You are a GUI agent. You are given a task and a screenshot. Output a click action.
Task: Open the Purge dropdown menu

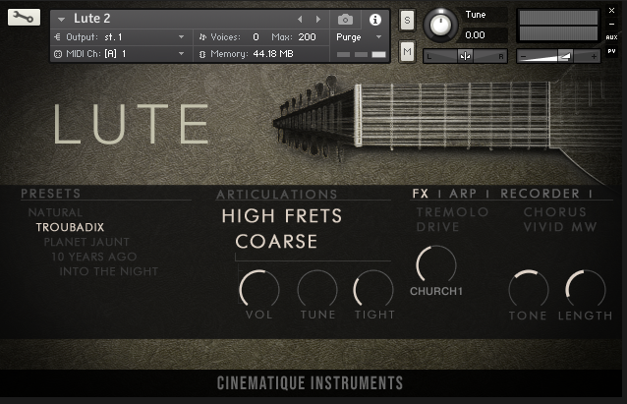tap(378, 36)
